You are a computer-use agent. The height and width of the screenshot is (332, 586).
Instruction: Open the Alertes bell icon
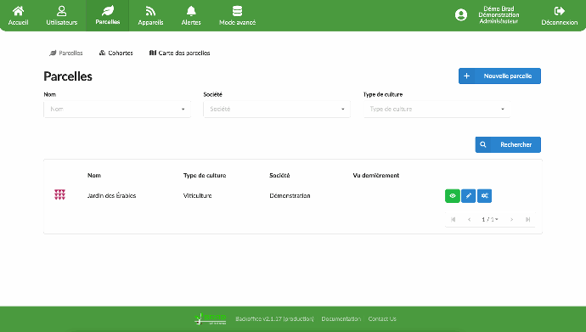pos(191,11)
